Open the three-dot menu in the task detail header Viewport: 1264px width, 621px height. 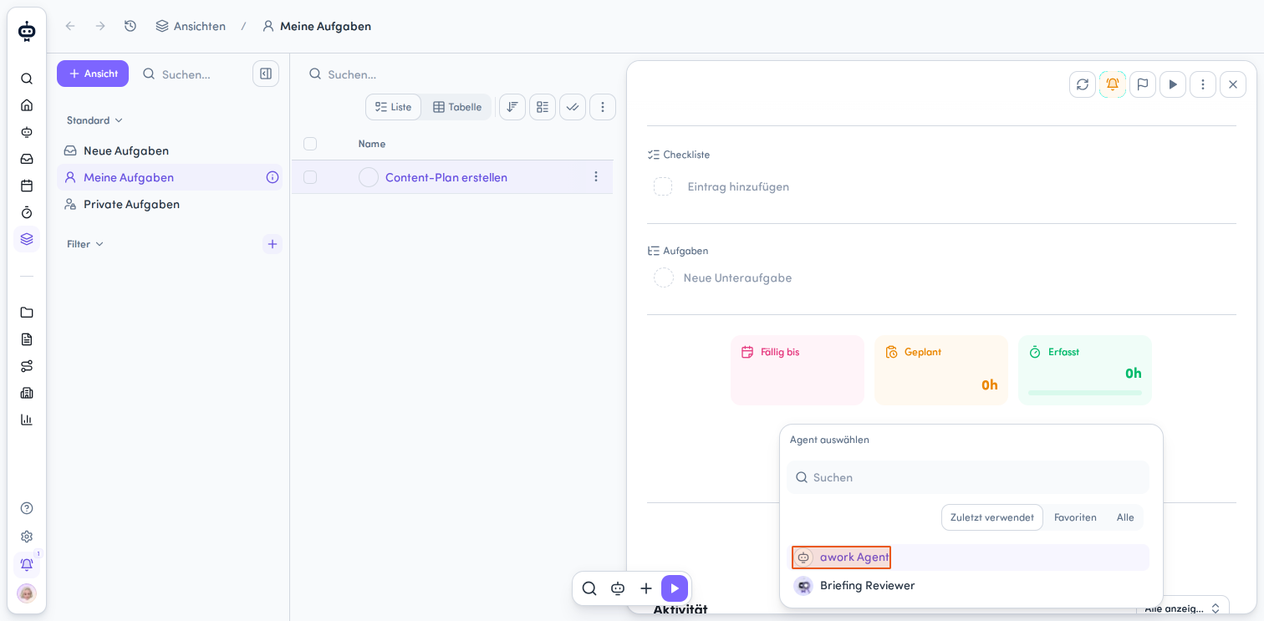click(x=1203, y=84)
